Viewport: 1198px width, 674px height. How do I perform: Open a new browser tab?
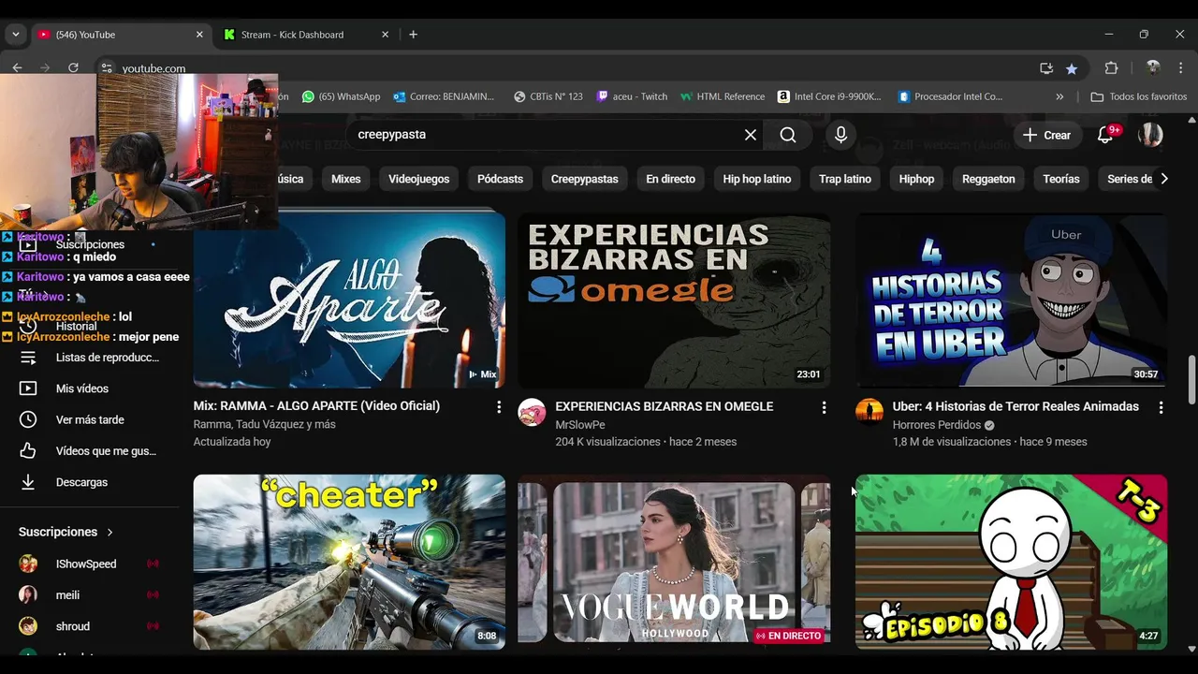413,35
